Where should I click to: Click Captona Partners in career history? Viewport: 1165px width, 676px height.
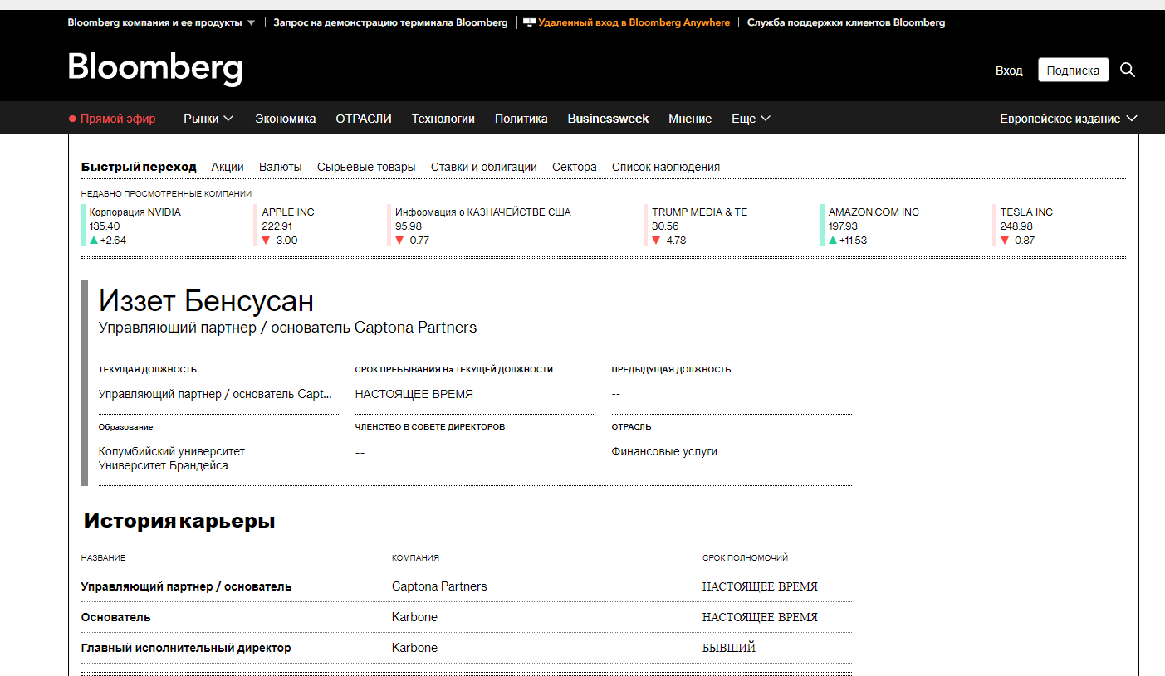[x=439, y=586]
